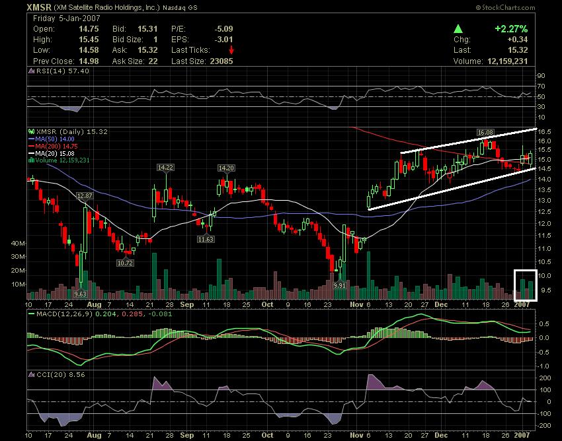Image resolution: width=562 pixels, height=441 pixels.
Task: Click the 14.20 peak price marker
Action: click(226, 168)
